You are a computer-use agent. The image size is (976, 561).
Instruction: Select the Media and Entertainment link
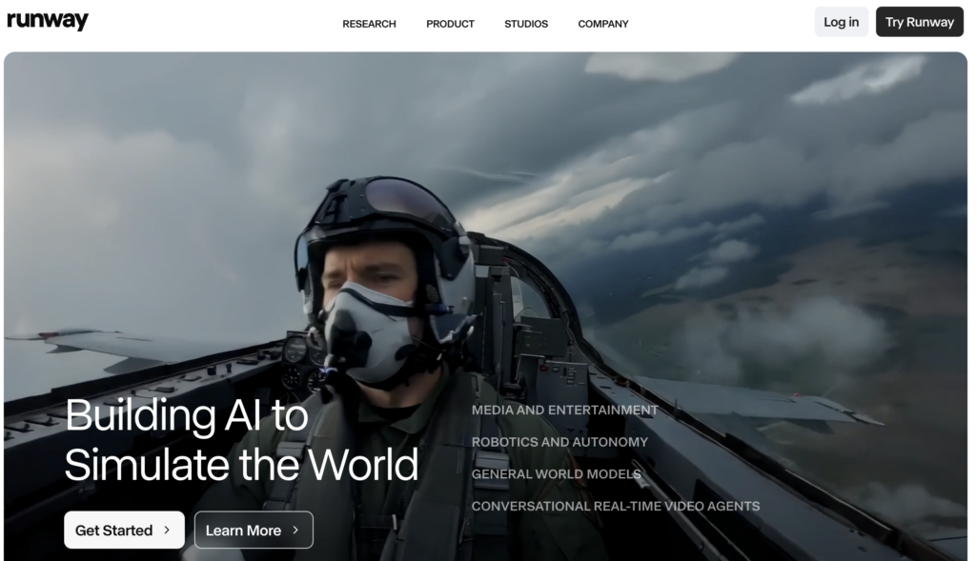tap(564, 410)
